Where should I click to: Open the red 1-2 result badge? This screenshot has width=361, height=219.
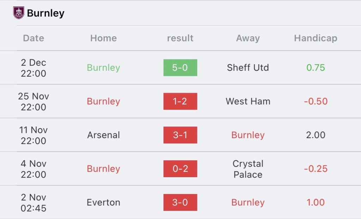point(180,101)
